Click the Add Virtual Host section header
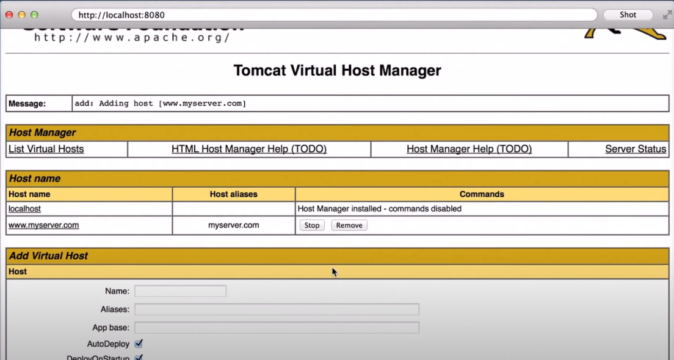This screenshot has width=674, height=360. coord(338,256)
